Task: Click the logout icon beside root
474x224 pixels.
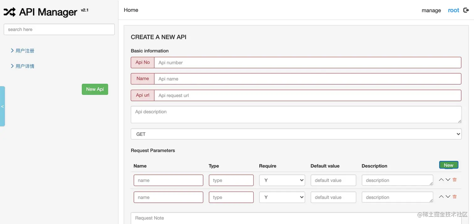Action: click(x=466, y=10)
